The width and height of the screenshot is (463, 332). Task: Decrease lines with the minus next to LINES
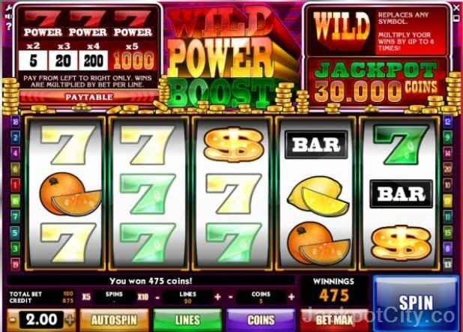click(x=157, y=297)
